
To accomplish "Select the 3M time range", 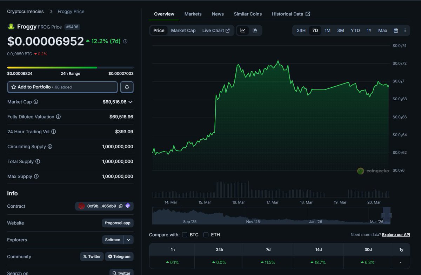I will click(x=341, y=31).
